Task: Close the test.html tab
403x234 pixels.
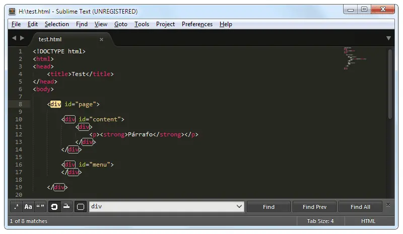Action: (102, 39)
